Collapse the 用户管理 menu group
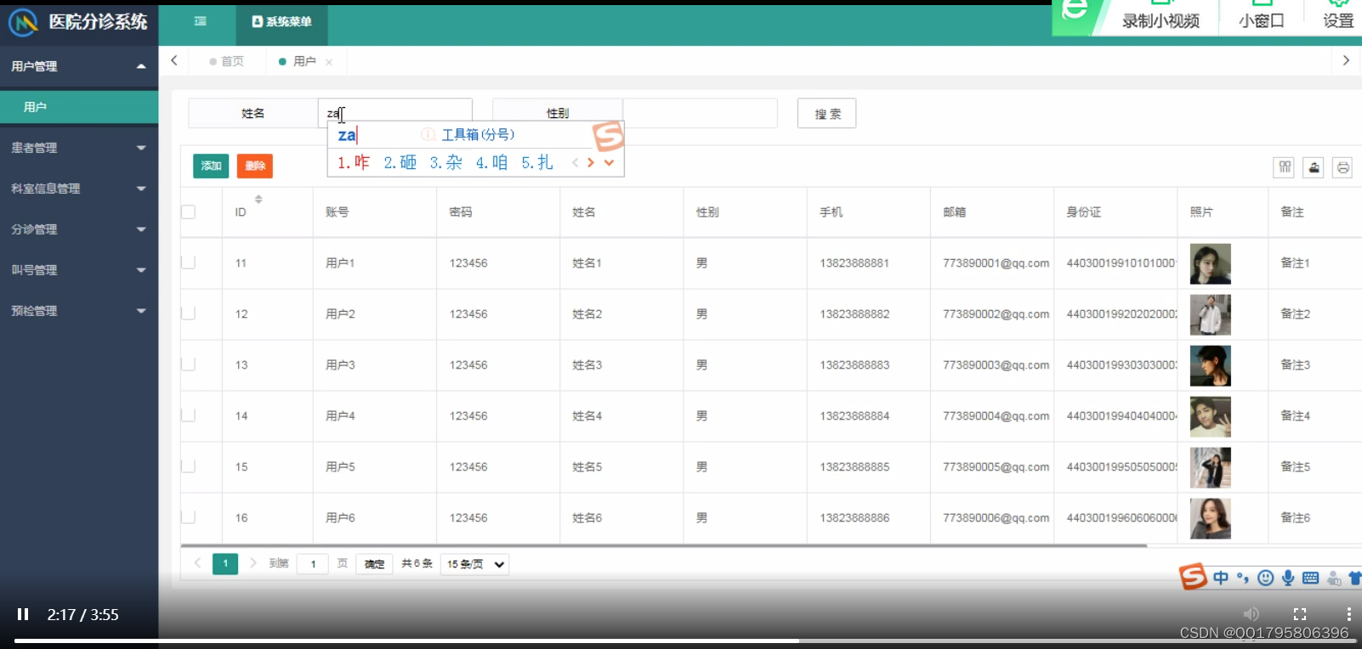This screenshot has height=649, width=1362. [x=79, y=66]
